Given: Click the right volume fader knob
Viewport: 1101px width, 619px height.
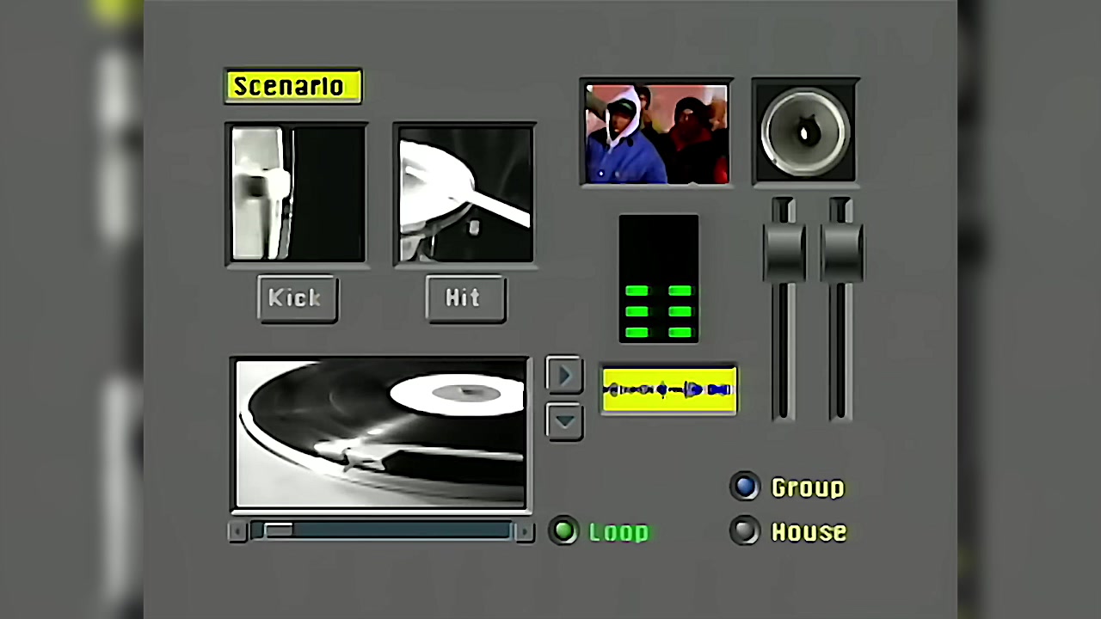Looking at the screenshot, I should click(842, 251).
